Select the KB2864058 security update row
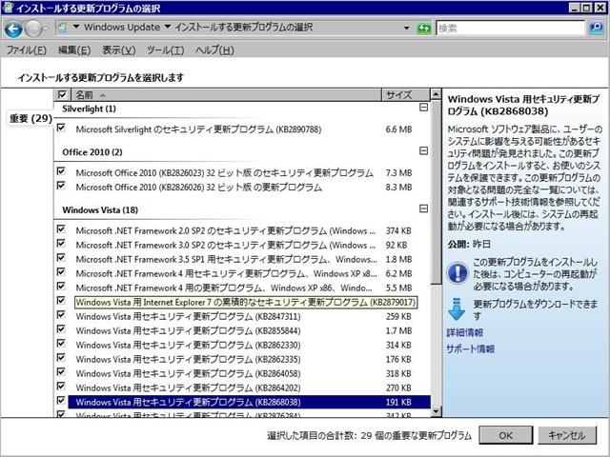Viewport: 610px width, 457px height. point(249,374)
